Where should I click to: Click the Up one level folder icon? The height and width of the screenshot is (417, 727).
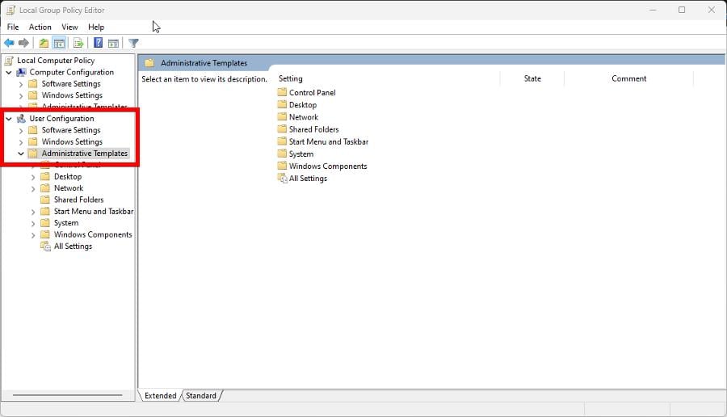[x=44, y=43]
